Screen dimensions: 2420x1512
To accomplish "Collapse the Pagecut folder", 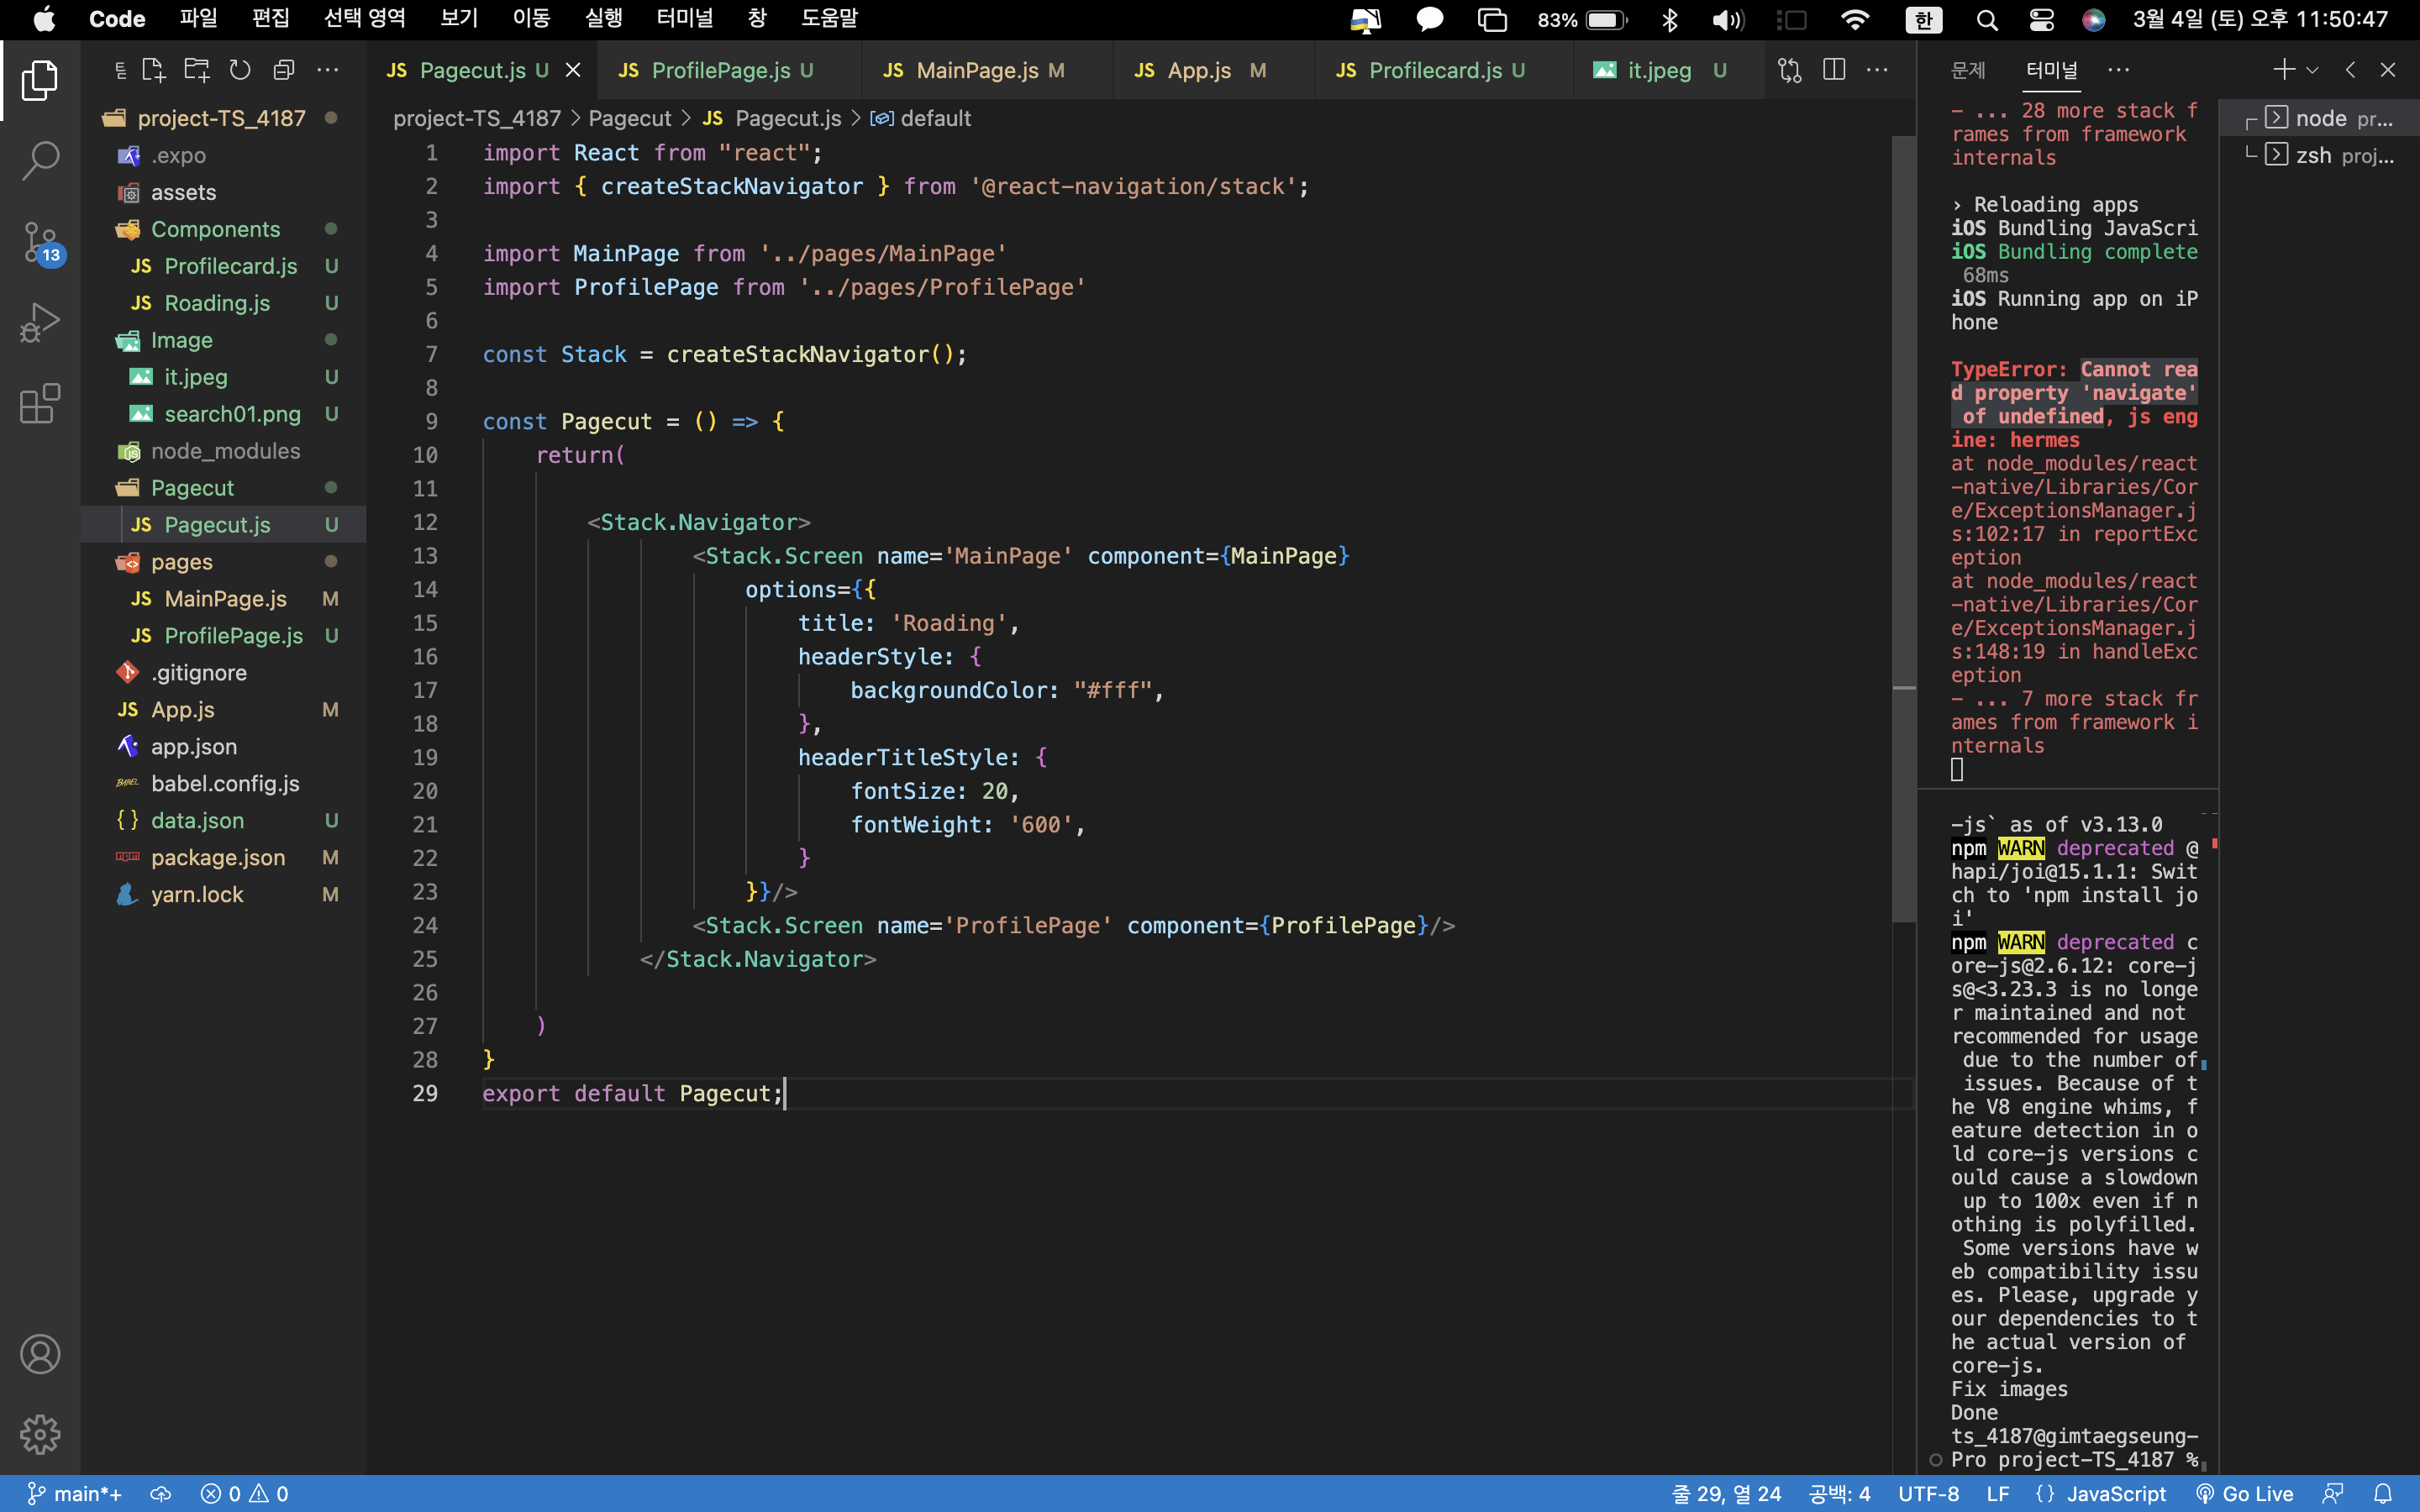I will (223, 488).
